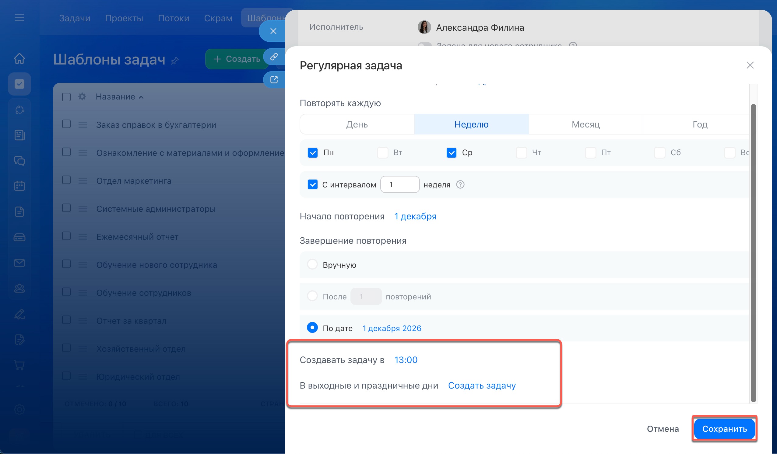Click the hamburger menu icon at top left
The width and height of the screenshot is (777, 454).
19,18
